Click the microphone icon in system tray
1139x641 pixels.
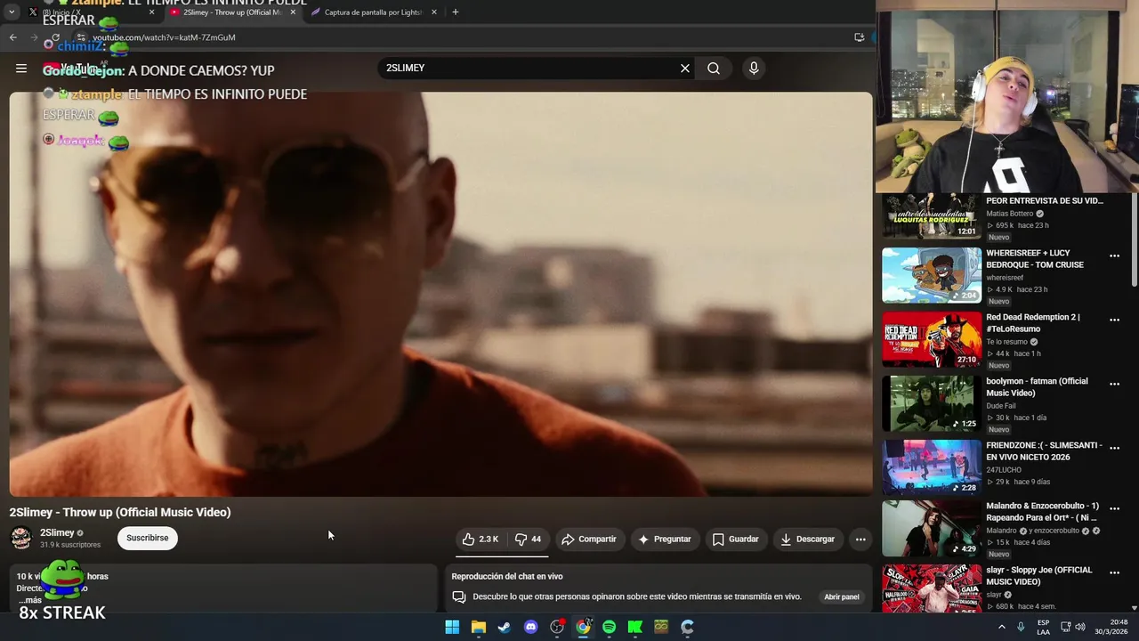click(x=1021, y=627)
